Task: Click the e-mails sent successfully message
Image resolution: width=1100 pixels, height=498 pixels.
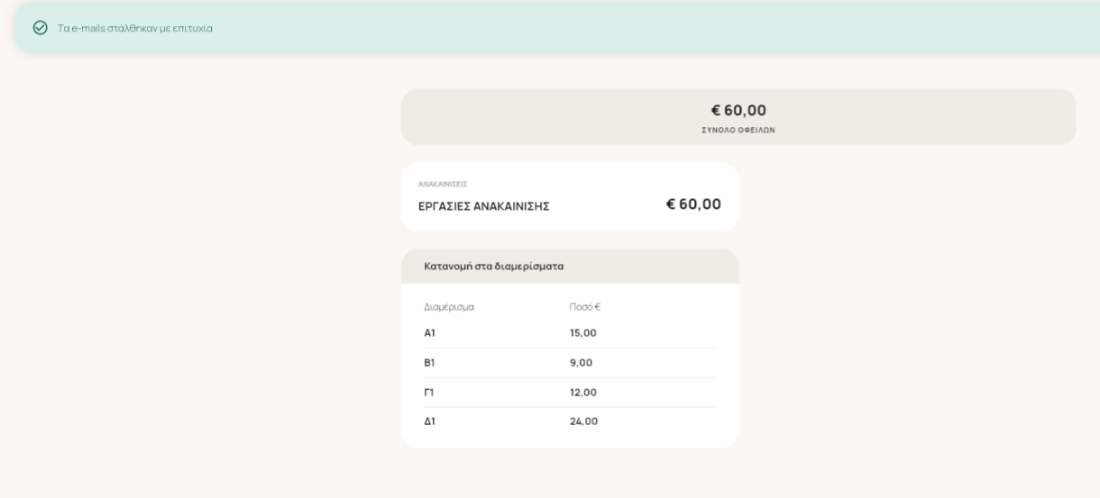Action: coord(135,28)
